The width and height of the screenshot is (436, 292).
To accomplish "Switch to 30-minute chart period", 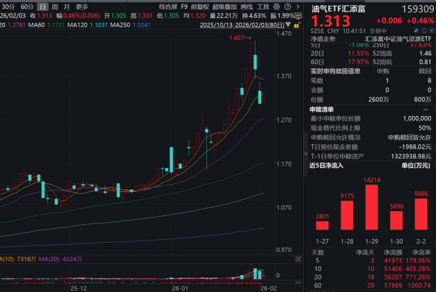I will tap(8, 7).
